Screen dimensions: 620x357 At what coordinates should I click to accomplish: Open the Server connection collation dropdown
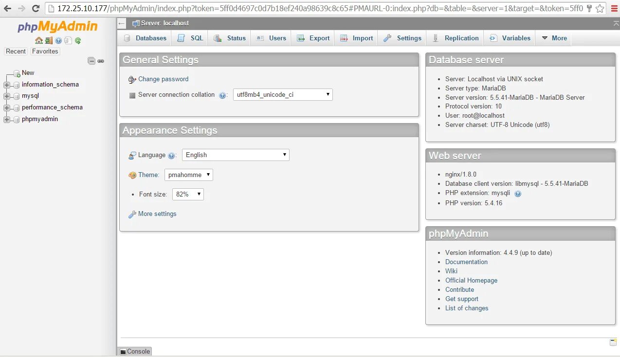(x=283, y=95)
